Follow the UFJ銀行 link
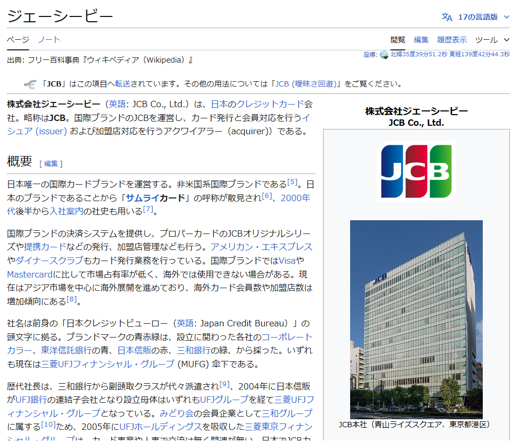The width and height of the screenshot is (513, 441). (31, 400)
